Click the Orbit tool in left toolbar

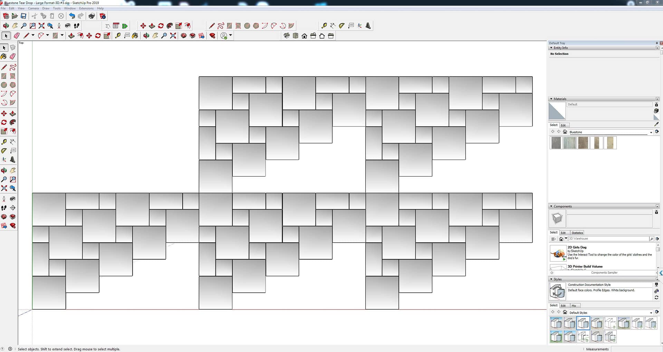4,170
